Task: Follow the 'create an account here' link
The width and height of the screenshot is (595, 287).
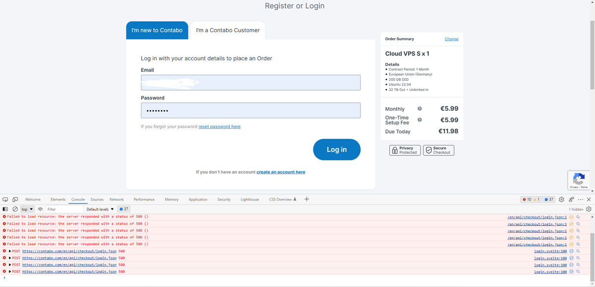Action: (x=281, y=172)
